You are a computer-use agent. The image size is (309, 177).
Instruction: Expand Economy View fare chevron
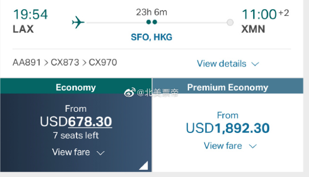(x=100, y=153)
